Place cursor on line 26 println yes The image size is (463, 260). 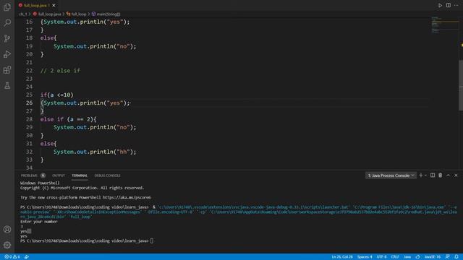[85, 103]
